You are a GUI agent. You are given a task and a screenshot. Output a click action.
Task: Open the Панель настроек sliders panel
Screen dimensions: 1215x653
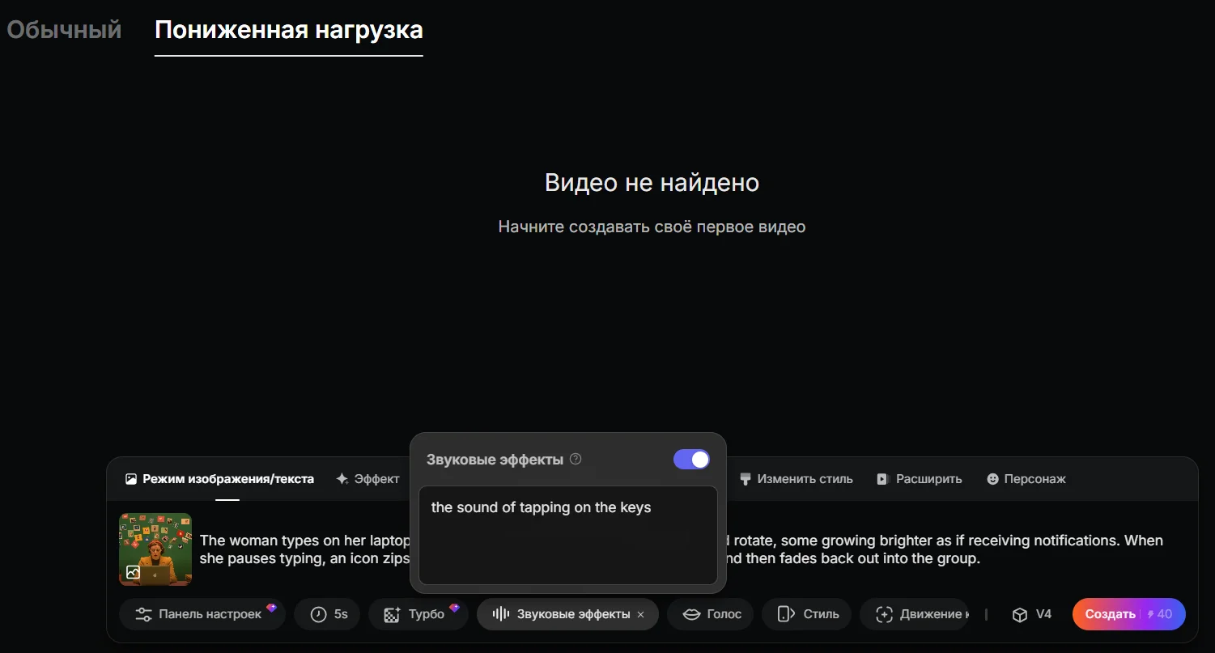pos(202,614)
